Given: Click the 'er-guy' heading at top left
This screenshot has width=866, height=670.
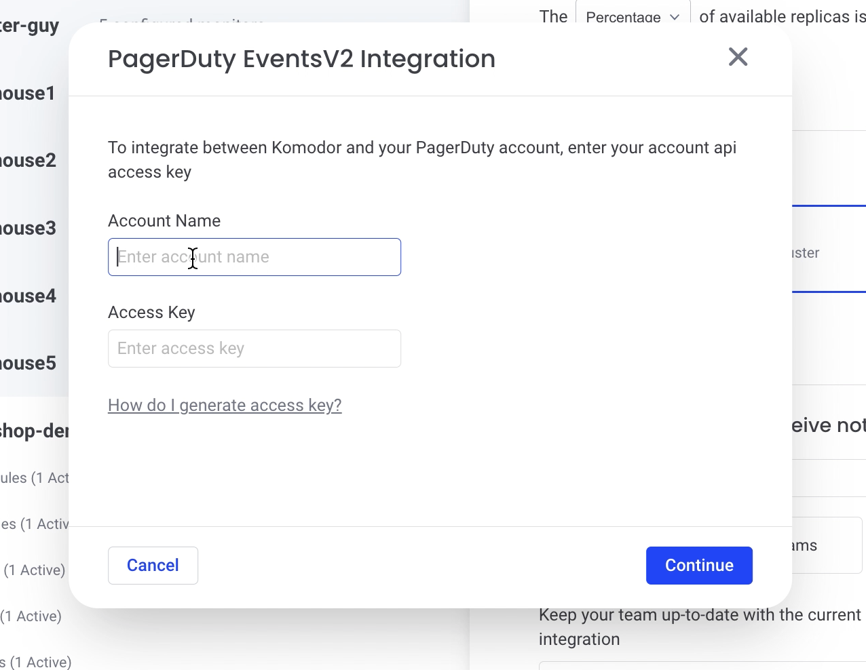Looking at the screenshot, I should click(29, 26).
